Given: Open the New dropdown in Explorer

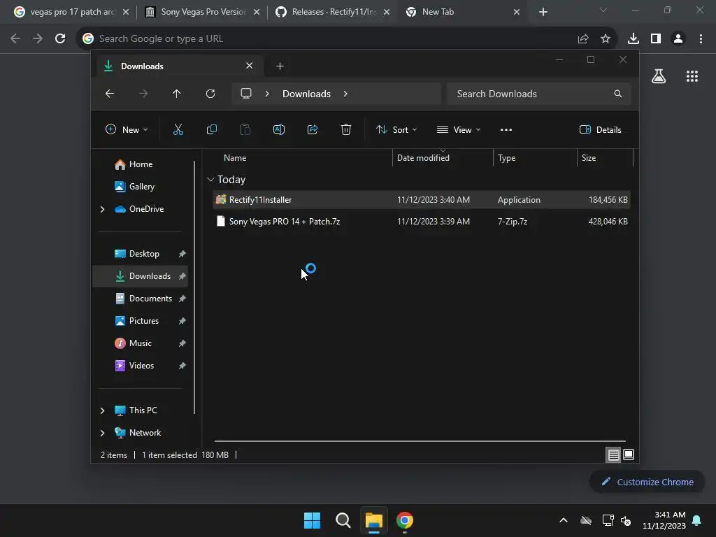Looking at the screenshot, I should coord(127,129).
